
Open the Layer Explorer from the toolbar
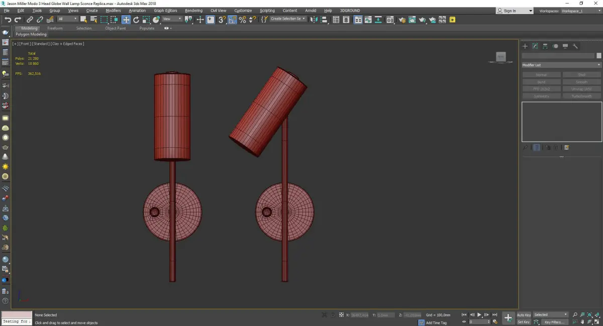[x=346, y=20]
